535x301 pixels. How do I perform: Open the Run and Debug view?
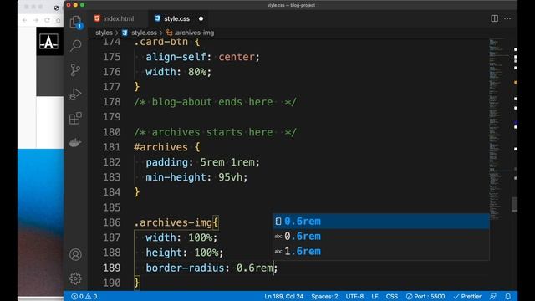coord(75,94)
